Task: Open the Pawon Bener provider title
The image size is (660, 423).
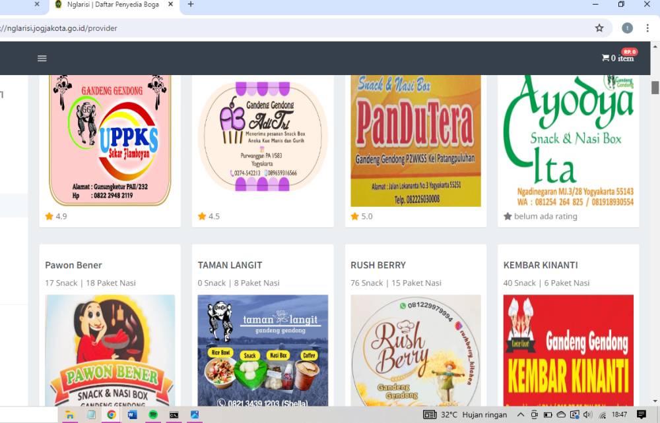Action: (73, 265)
